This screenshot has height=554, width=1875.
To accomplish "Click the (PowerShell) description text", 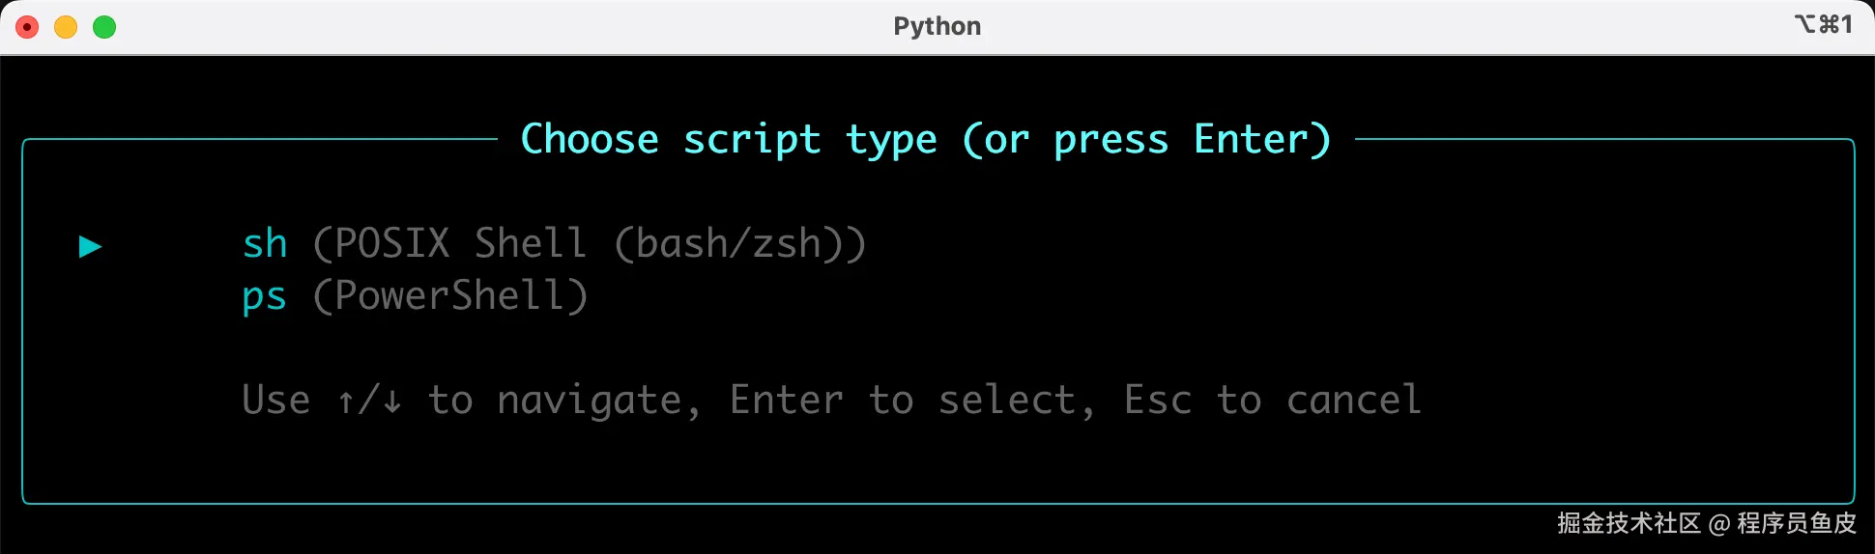I will 450,296.
